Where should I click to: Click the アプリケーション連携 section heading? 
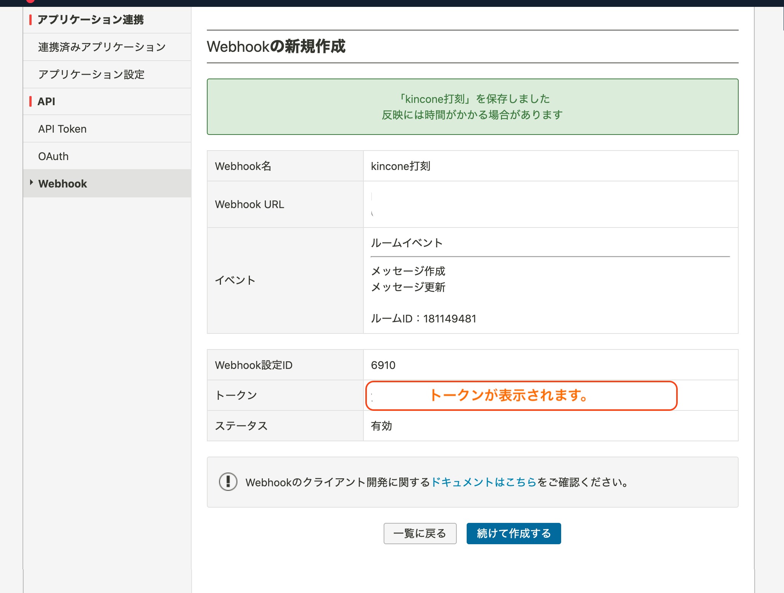91,19
